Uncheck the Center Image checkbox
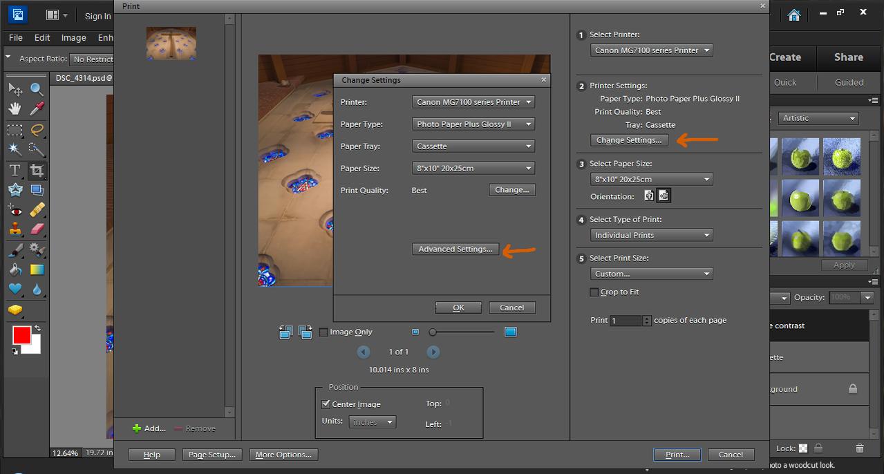This screenshot has width=884, height=474. point(326,404)
